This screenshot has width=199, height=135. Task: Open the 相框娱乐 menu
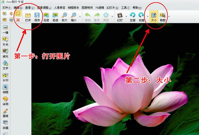point(73,8)
